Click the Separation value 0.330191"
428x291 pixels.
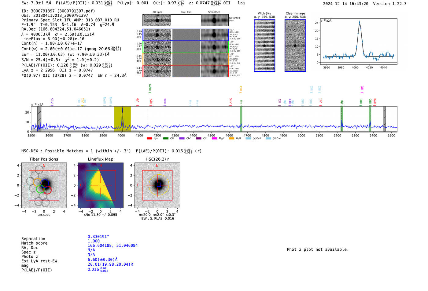pyautogui.click(x=103, y=237)
